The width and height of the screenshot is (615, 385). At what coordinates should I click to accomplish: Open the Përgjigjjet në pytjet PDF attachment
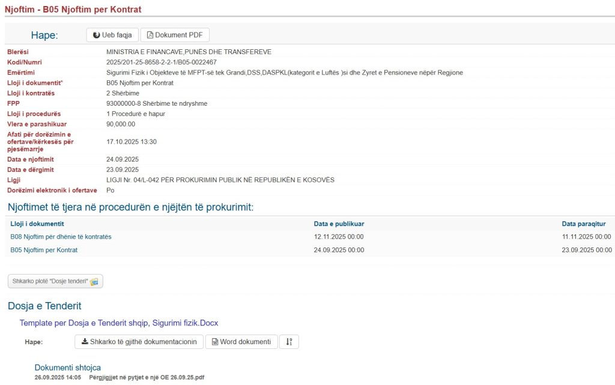(x=147, y=377)
